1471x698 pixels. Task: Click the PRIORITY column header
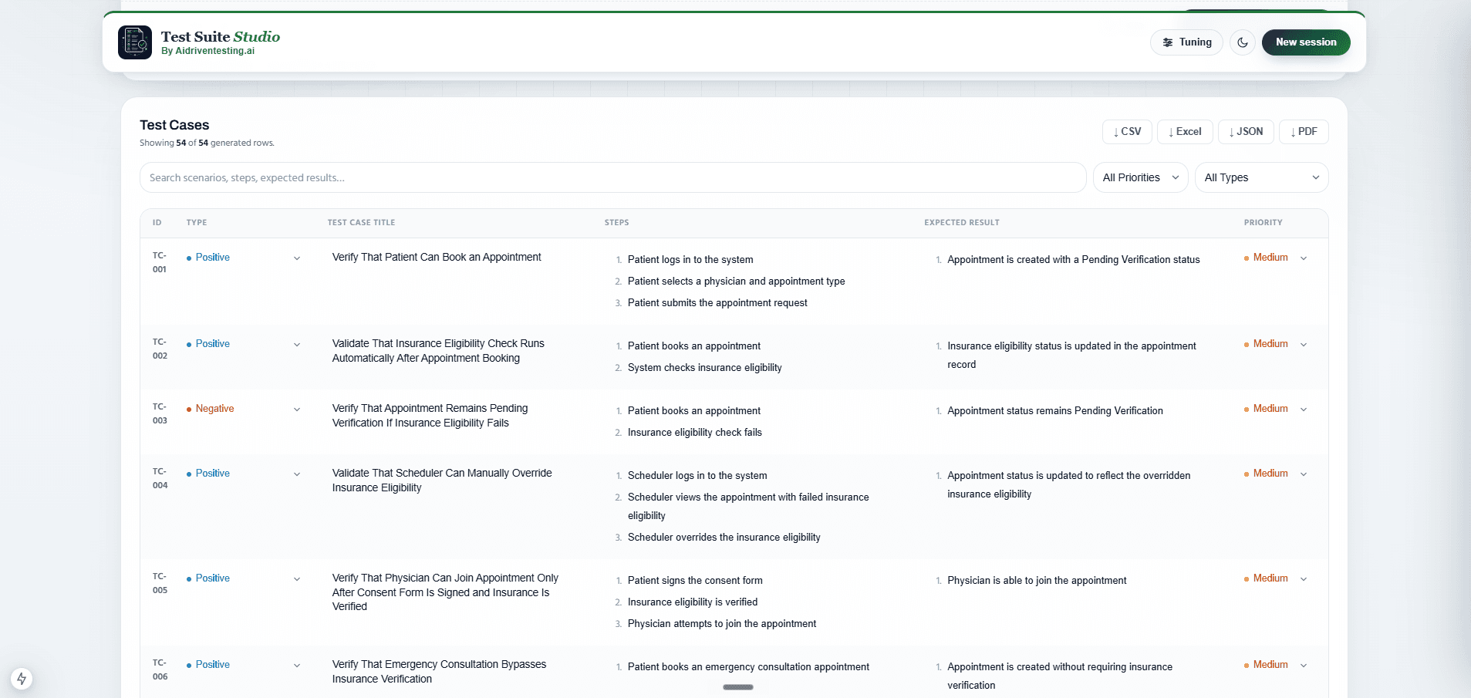coord(1263,223)
